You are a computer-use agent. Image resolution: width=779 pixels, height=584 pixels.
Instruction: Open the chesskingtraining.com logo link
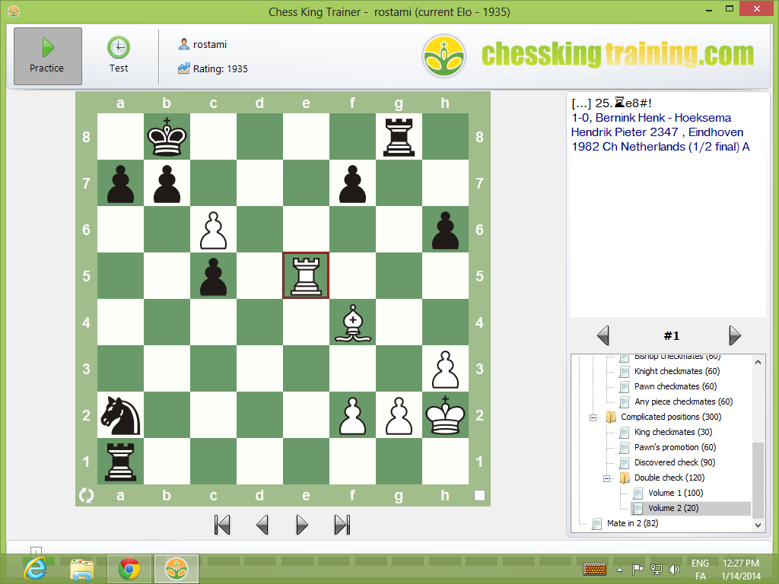tap(588, 55)
